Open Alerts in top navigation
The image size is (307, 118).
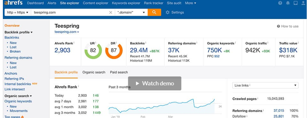coord(52,3)
